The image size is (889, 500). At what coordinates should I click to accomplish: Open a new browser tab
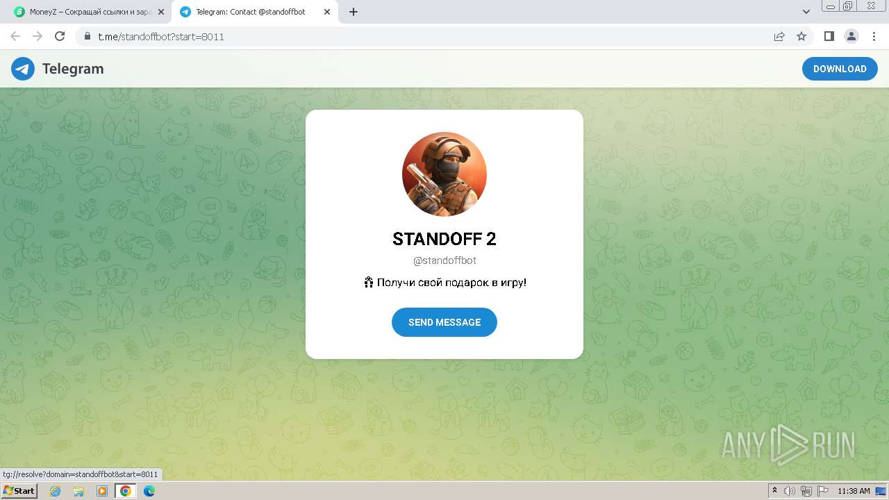pyautogui.click(x=353, y=12)
